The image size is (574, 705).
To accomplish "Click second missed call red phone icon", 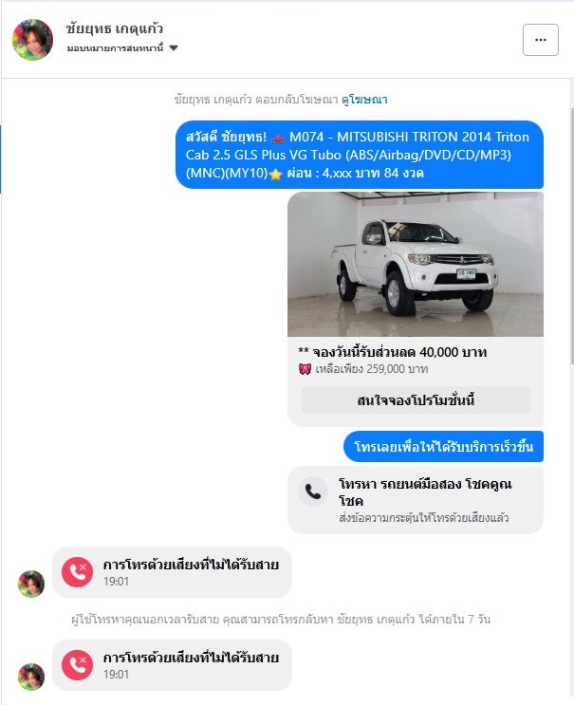I will [x=77, y=665].
